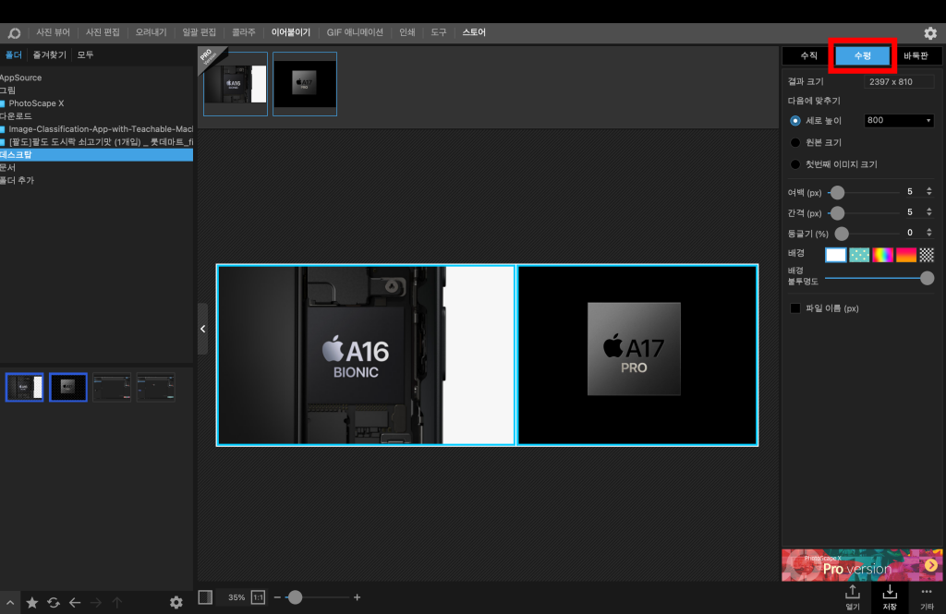Adjust the 간격 spacing stepper arrows
Viewport: 946px width, 614px height.
pos(929,212)
